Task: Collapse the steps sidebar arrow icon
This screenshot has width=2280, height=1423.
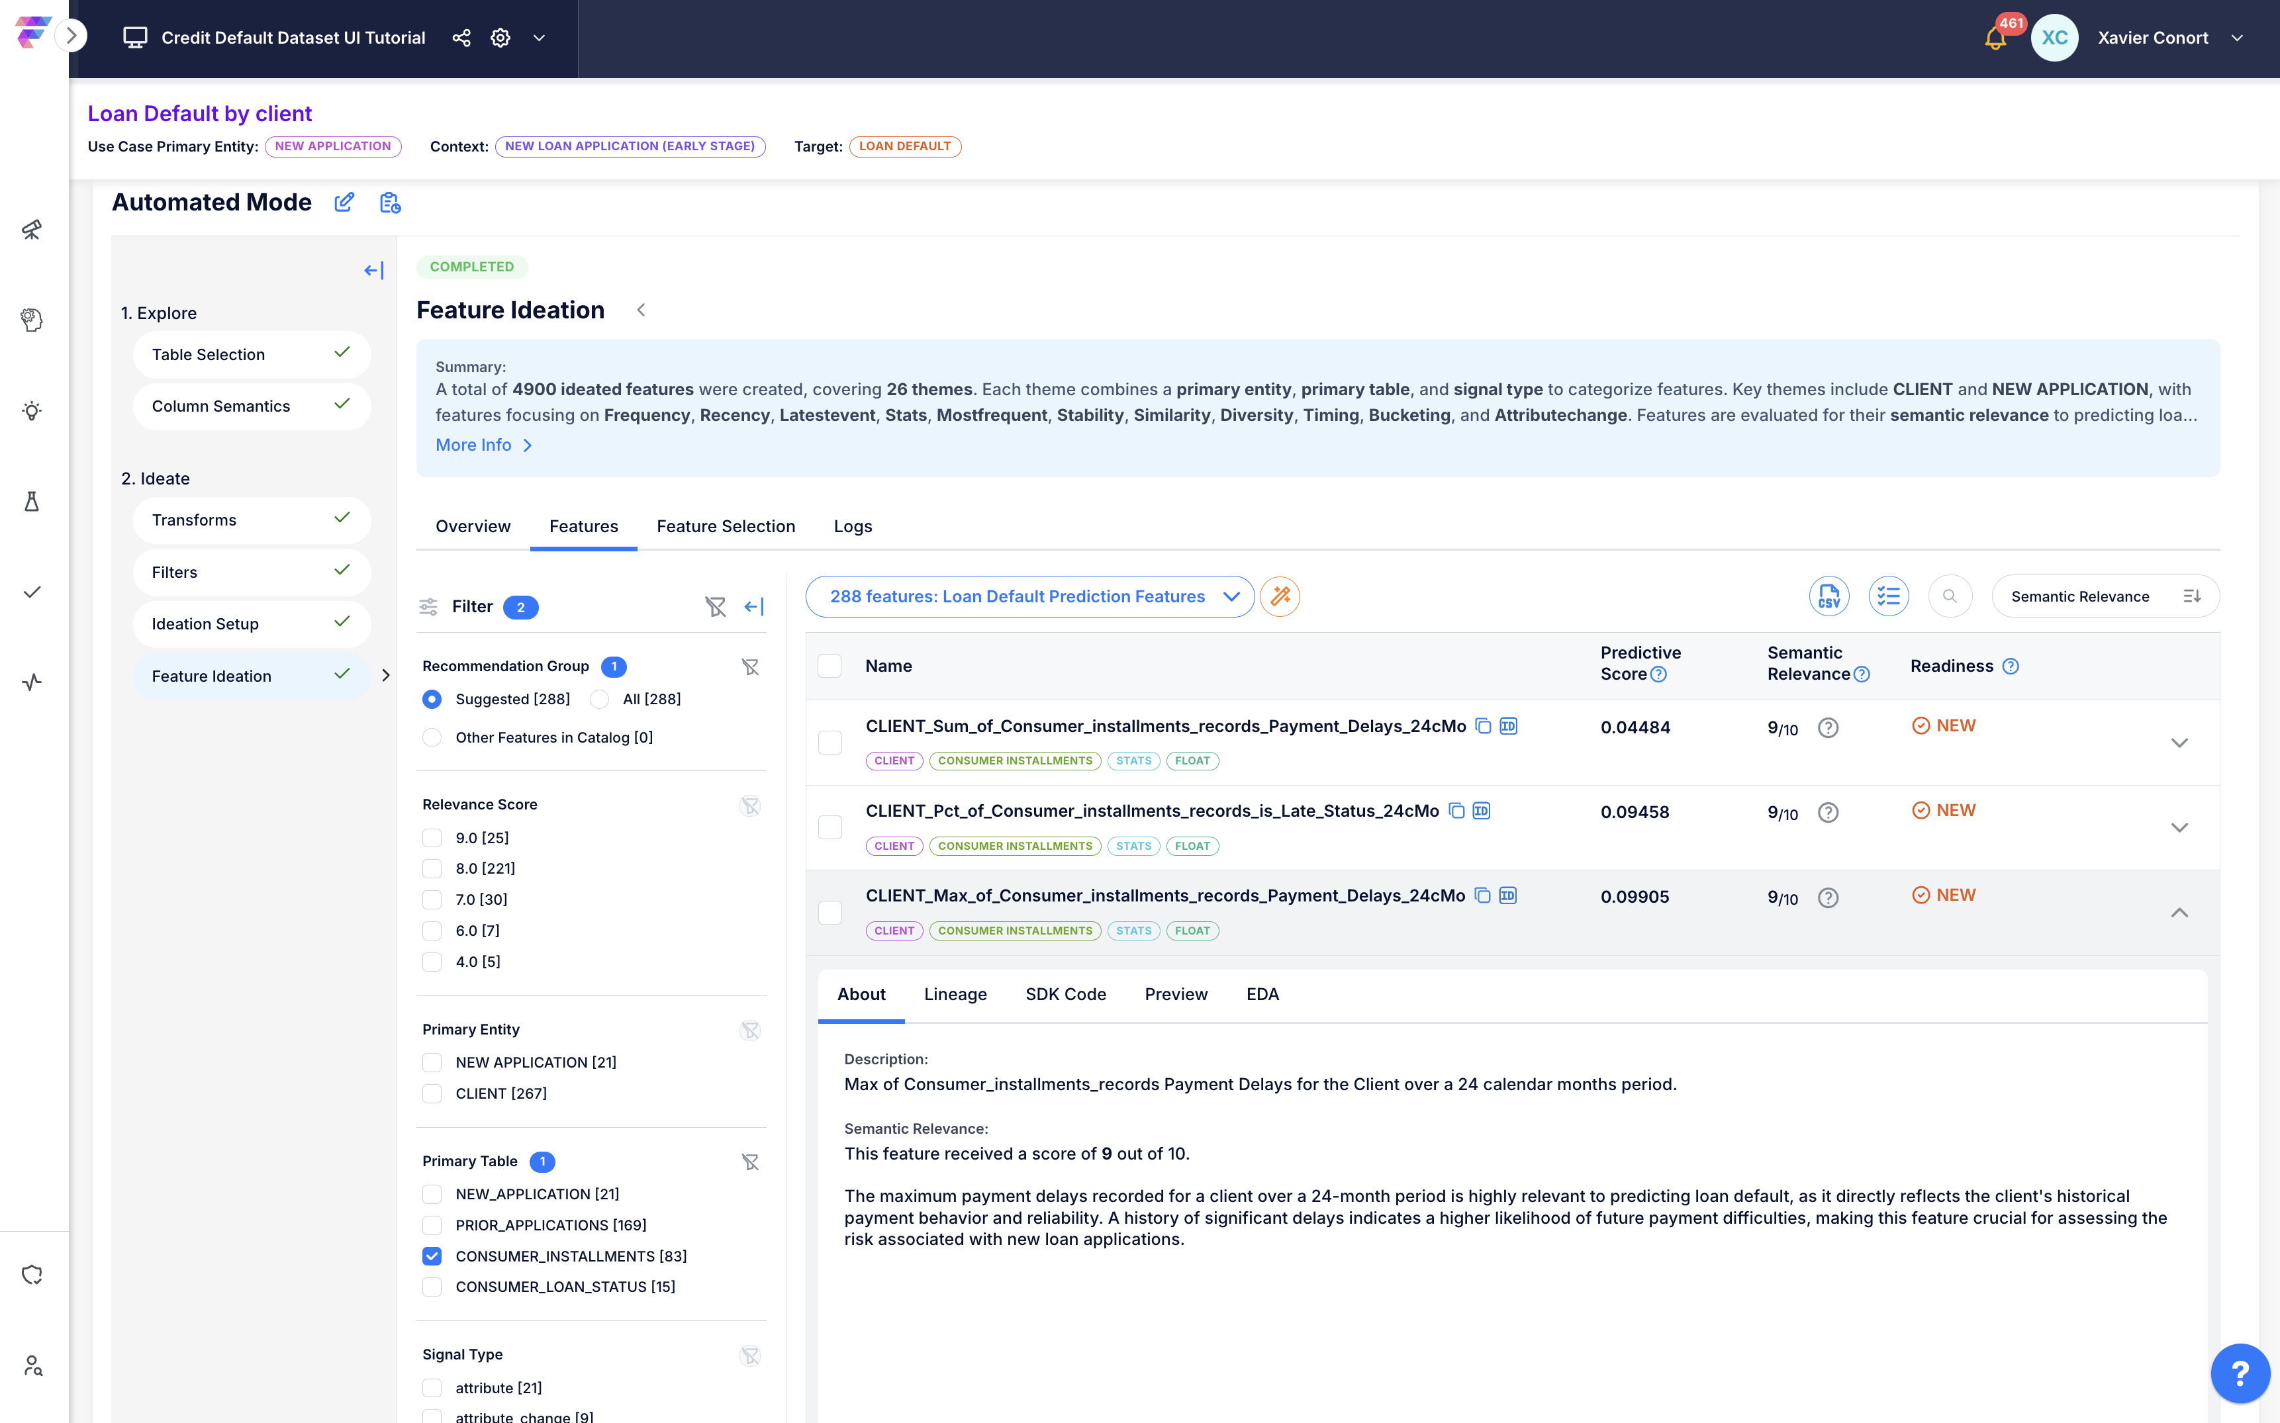Action: point(374,271)
